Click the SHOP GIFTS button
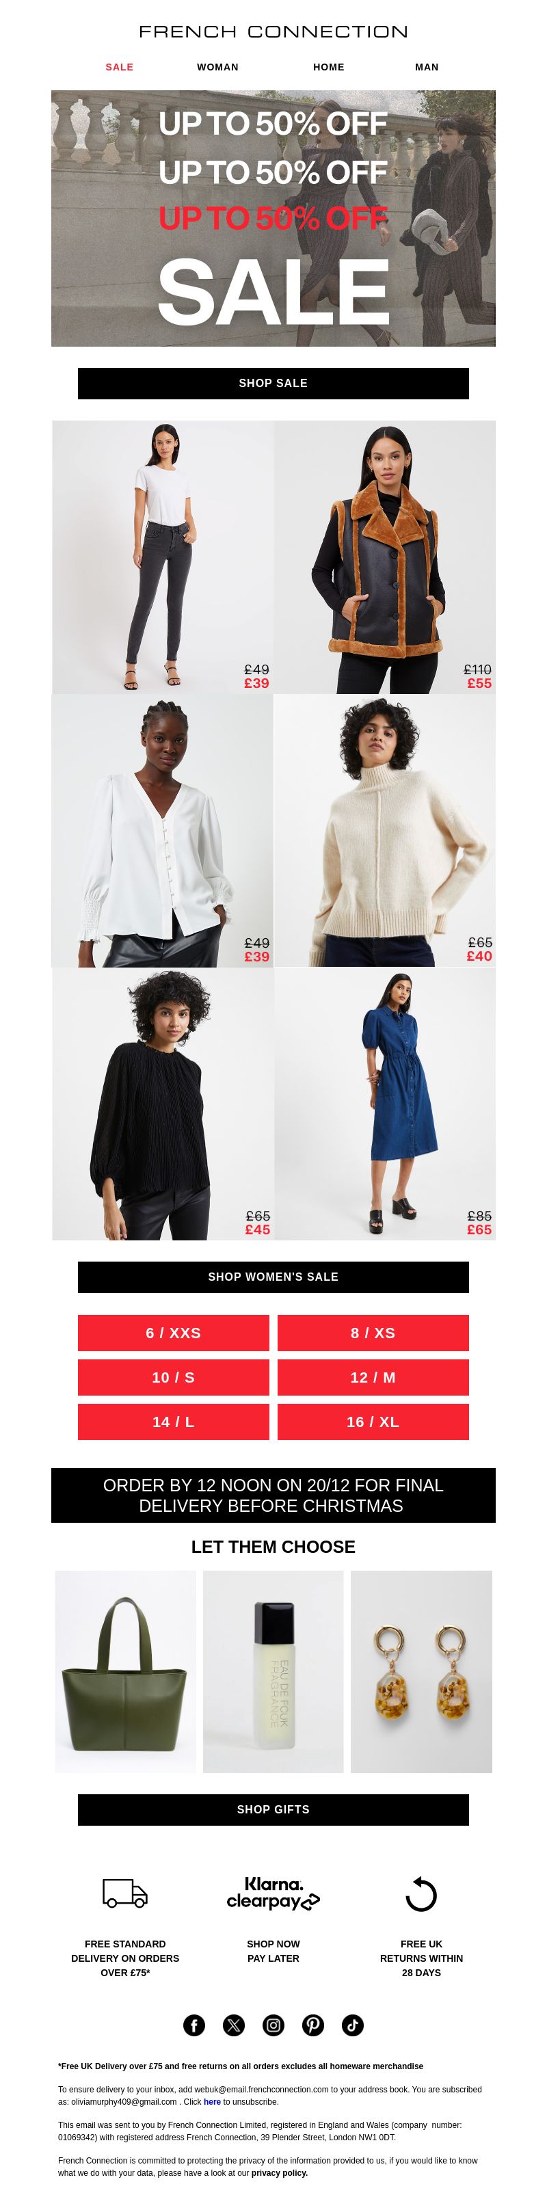 [273, 1809]
